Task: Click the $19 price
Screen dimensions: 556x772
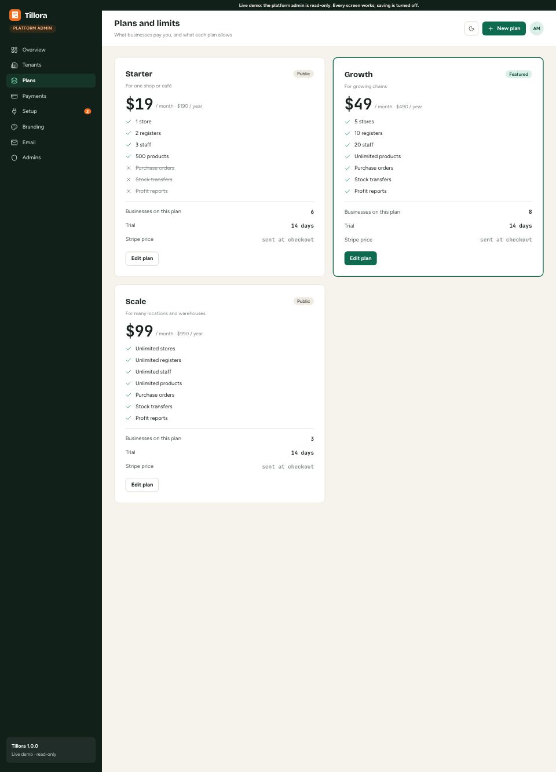Action: 140,104
